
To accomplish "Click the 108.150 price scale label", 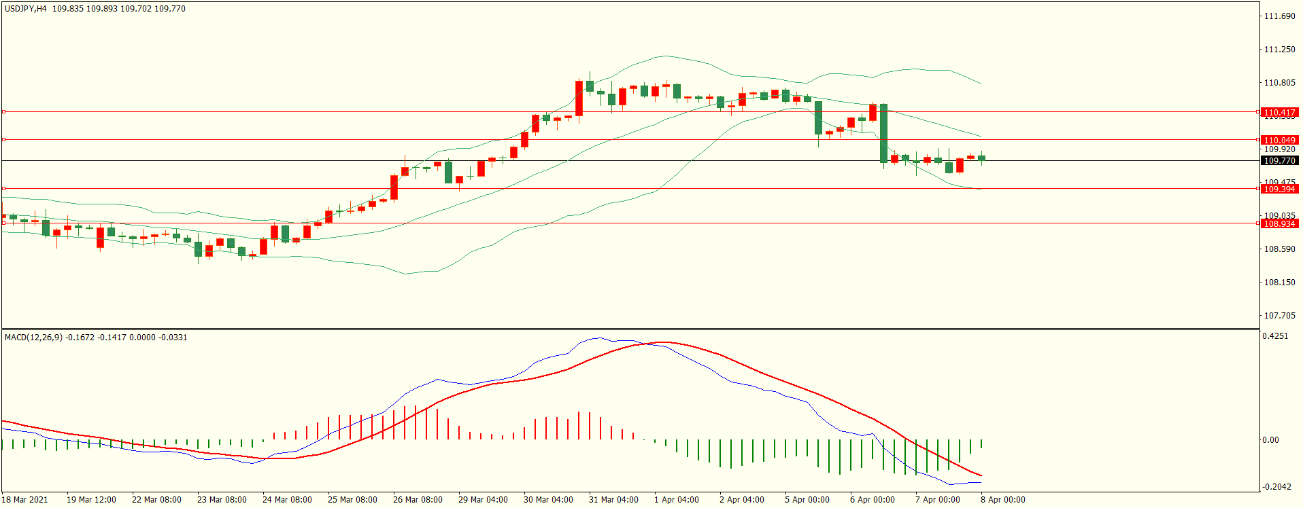I will 1279,283.
